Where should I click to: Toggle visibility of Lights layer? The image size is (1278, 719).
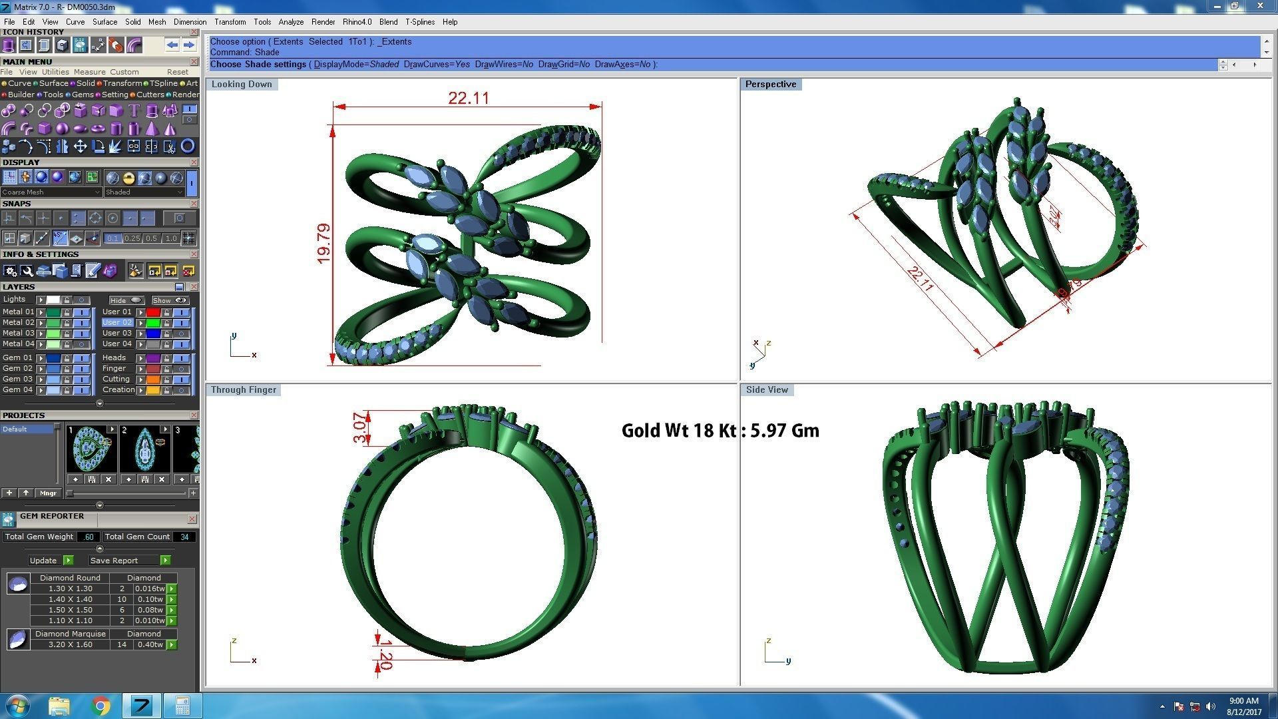tap(82, 300)
